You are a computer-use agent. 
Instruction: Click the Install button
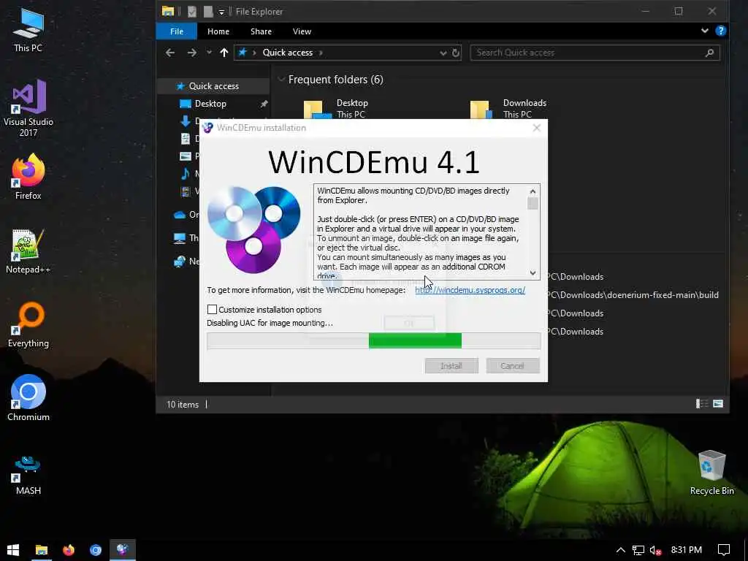pyautogui.click(x=451, y=366)
